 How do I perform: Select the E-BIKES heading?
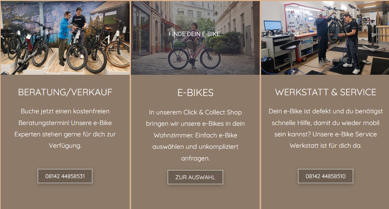[195, 93]
